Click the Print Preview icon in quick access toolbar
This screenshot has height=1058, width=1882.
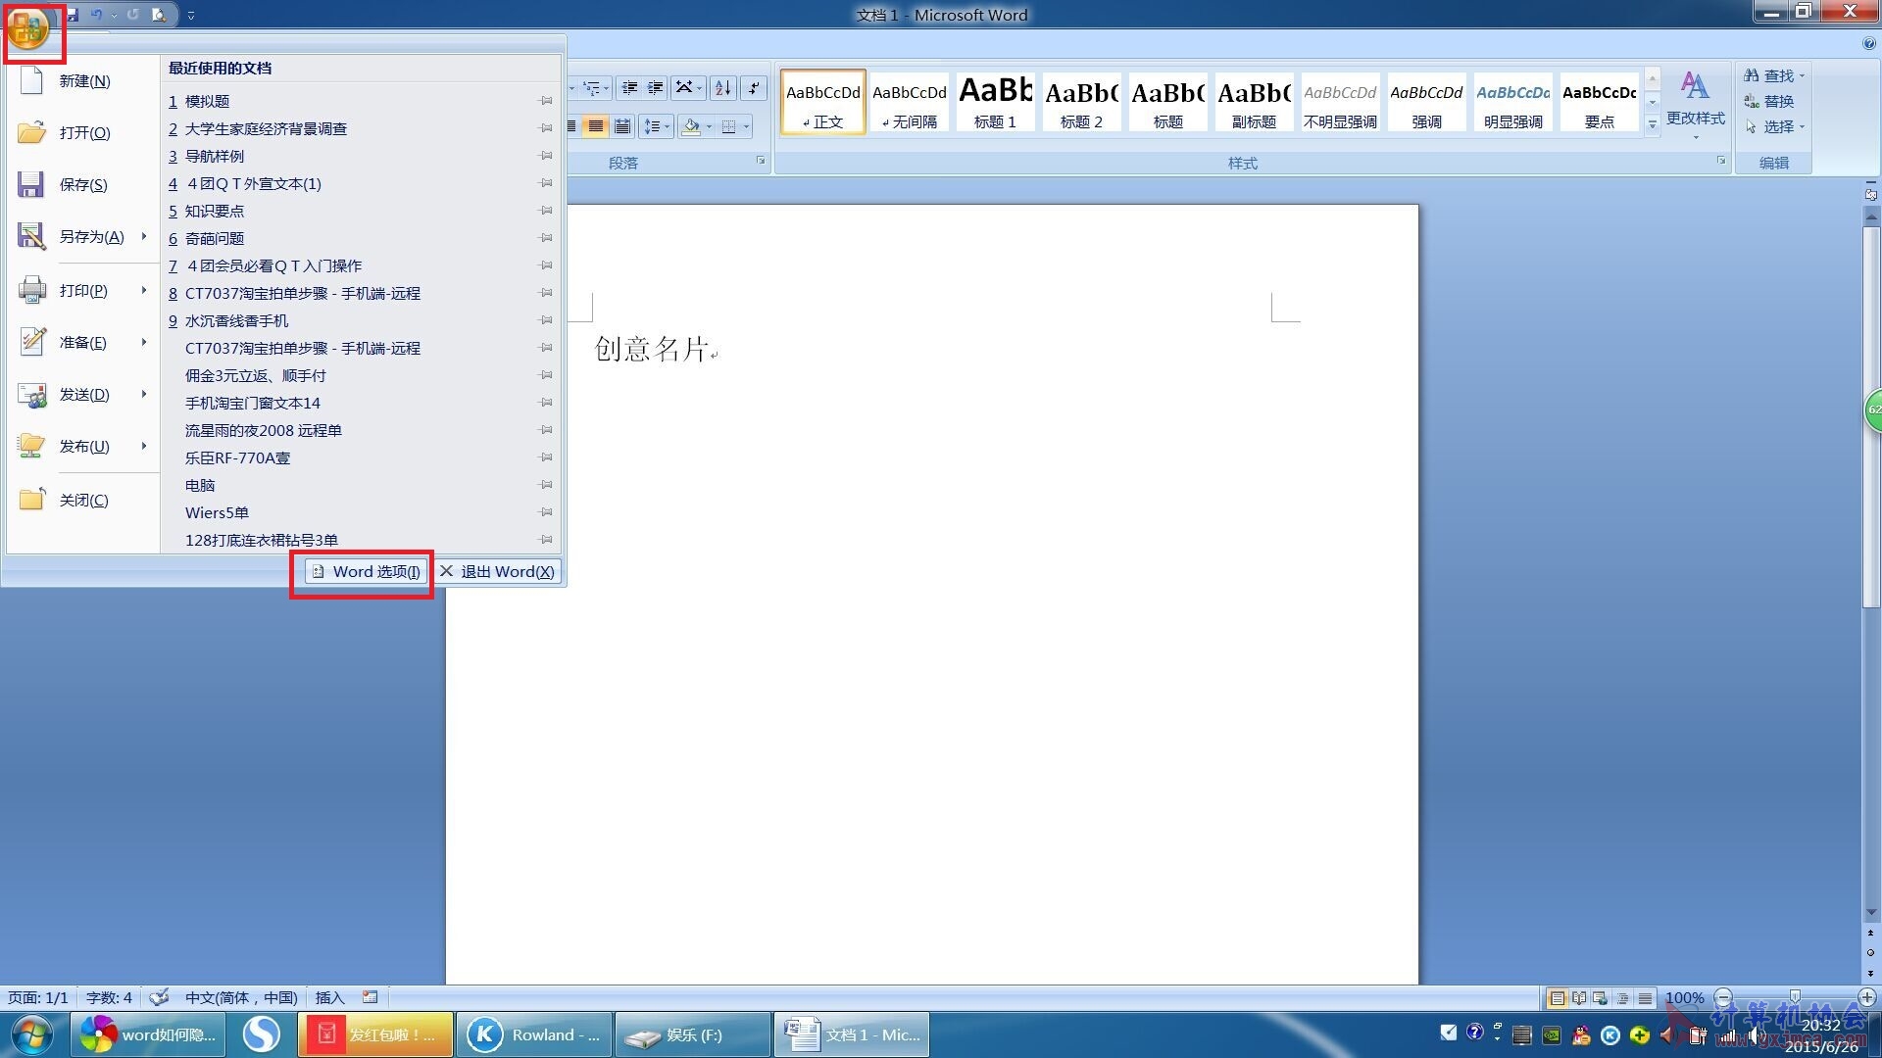(x=158, y=15)
